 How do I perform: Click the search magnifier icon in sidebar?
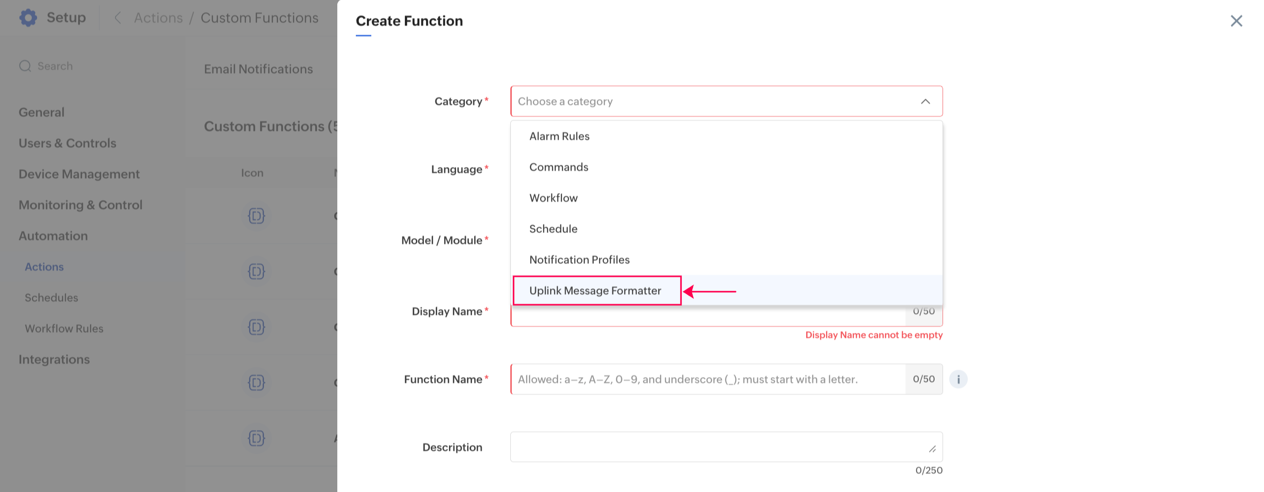point(25,66)
